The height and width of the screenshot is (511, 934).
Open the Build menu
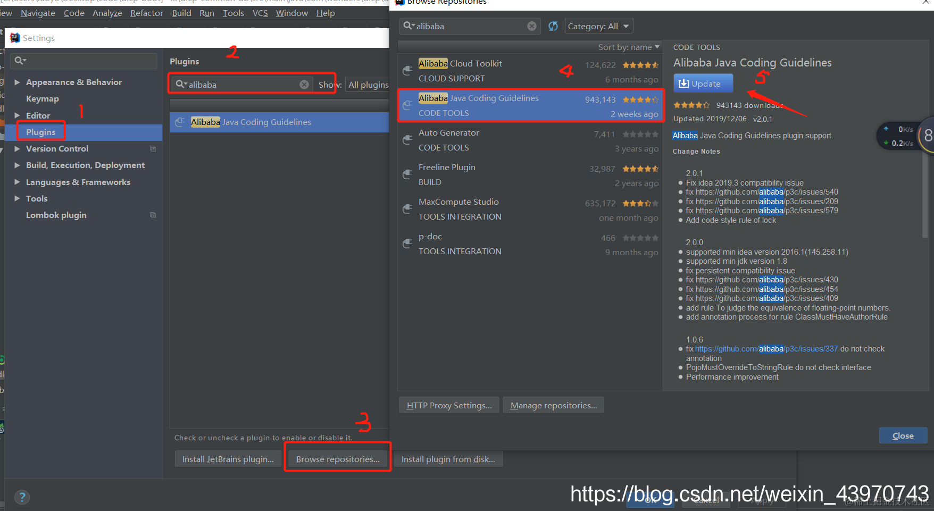pyautogui.click(x=181, y=13)
